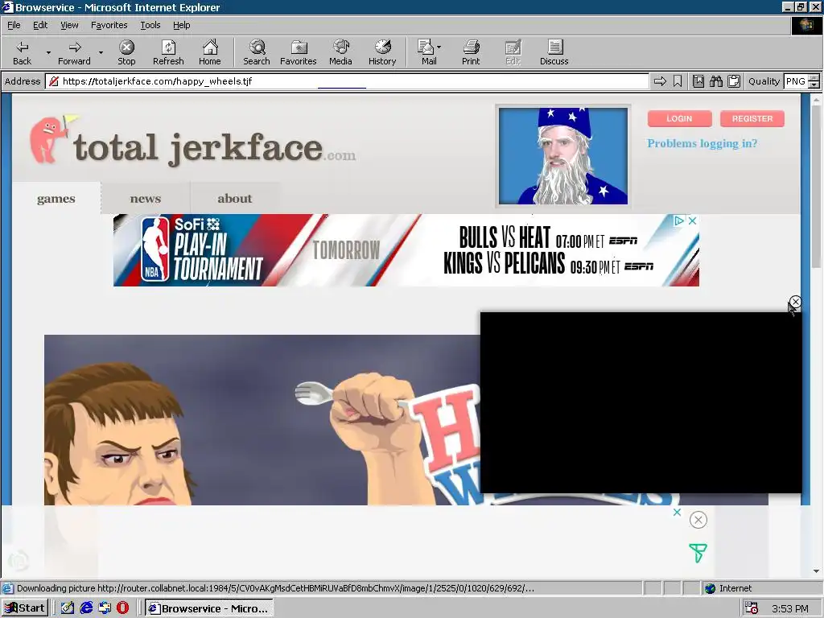
Task: Click the total jerkface logo
Action: [193, 142]
